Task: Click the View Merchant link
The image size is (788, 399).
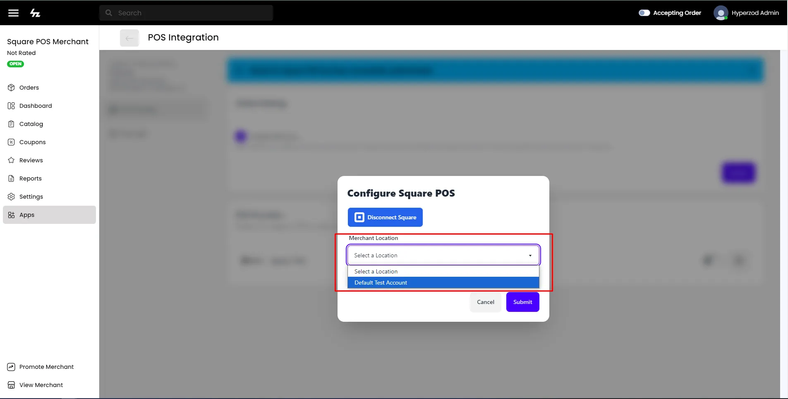Action: coord(41,385)
